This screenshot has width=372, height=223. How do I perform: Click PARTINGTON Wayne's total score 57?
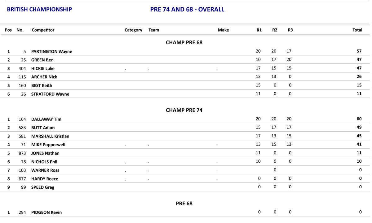tap(359, 51)
